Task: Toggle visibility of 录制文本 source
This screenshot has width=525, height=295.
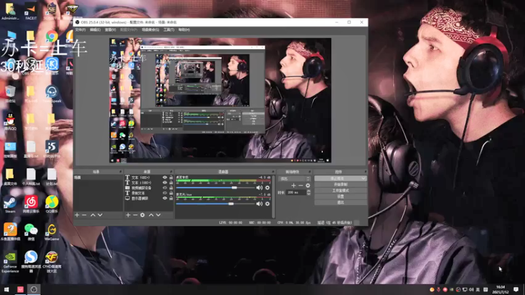Action: pyautogui.click(x=165, y=193)
